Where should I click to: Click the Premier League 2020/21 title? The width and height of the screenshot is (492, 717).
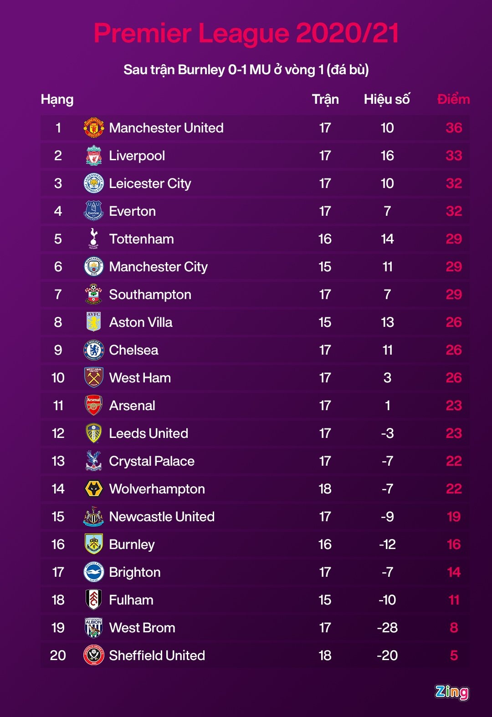pyautogui.click(x=246, y=33)
